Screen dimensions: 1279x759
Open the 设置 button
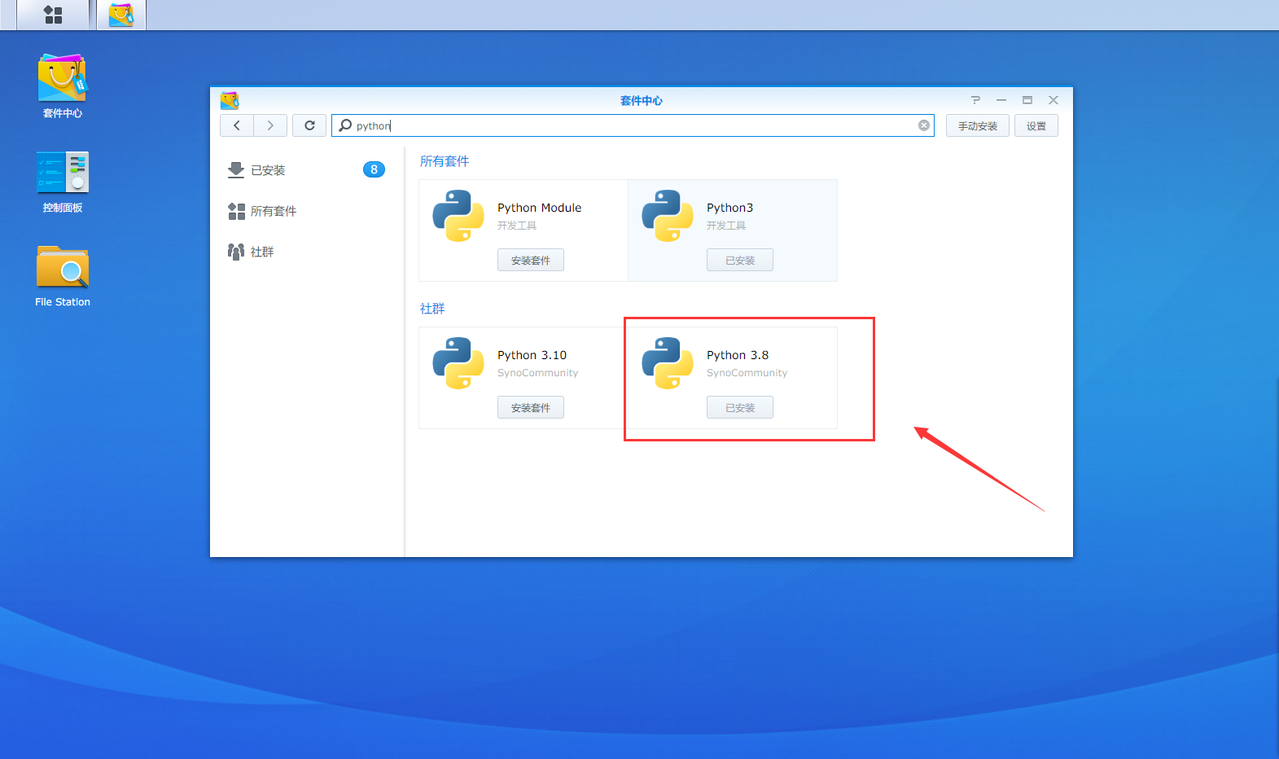[x=1036, y=126]
